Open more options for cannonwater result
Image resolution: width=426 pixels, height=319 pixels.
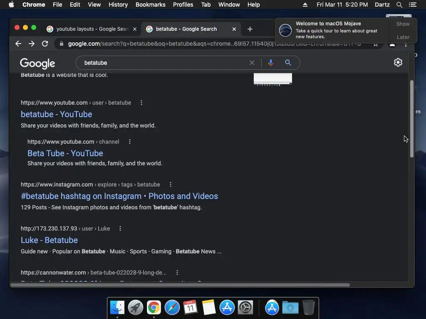point(177,272)
